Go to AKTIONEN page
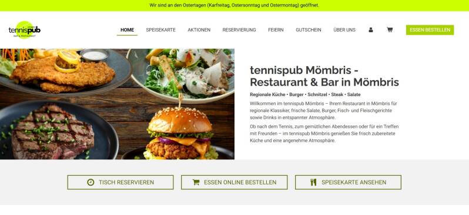The width and height of the screenshot is (469, 215). point(199,30)
